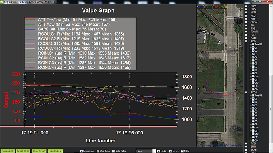Expand the TSYN tree node
273x153 pixels.
click(x=246, y=150)
